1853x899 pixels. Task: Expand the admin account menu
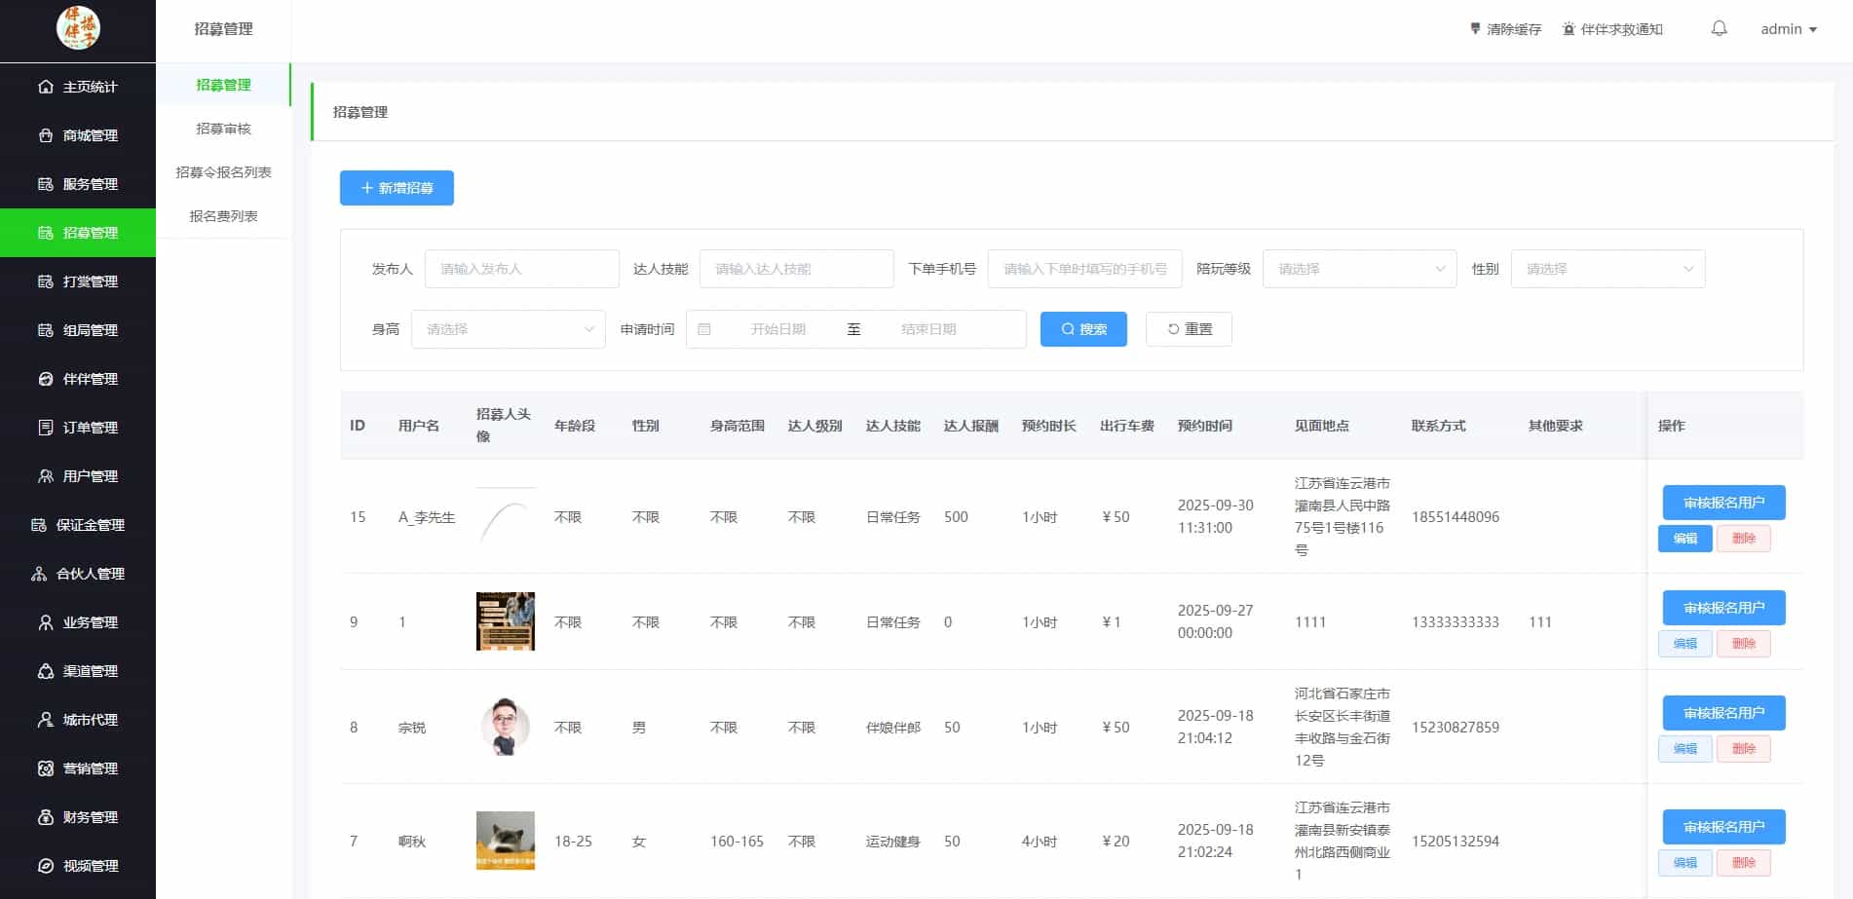(1788, 29)
